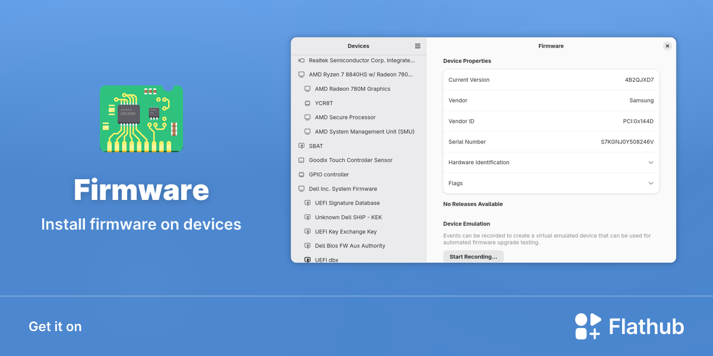Select Realtek Semiconductor Corp. device row

(x=358, y=61)
